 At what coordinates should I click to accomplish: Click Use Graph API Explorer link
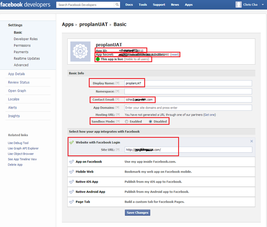pyautogui.click(x=23, y=148)
